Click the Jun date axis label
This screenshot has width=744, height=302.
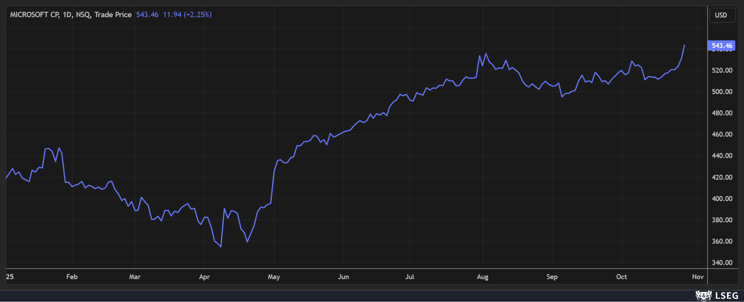(343, 277)
